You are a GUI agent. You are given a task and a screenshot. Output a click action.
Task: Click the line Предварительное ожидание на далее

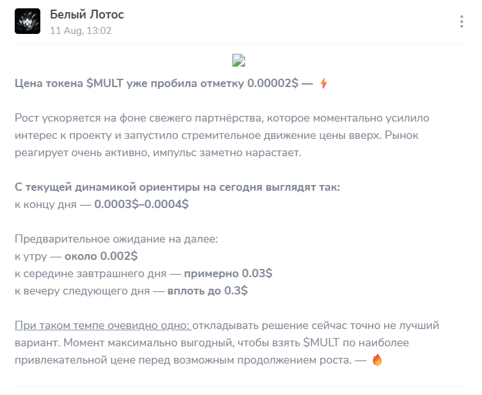116,239
